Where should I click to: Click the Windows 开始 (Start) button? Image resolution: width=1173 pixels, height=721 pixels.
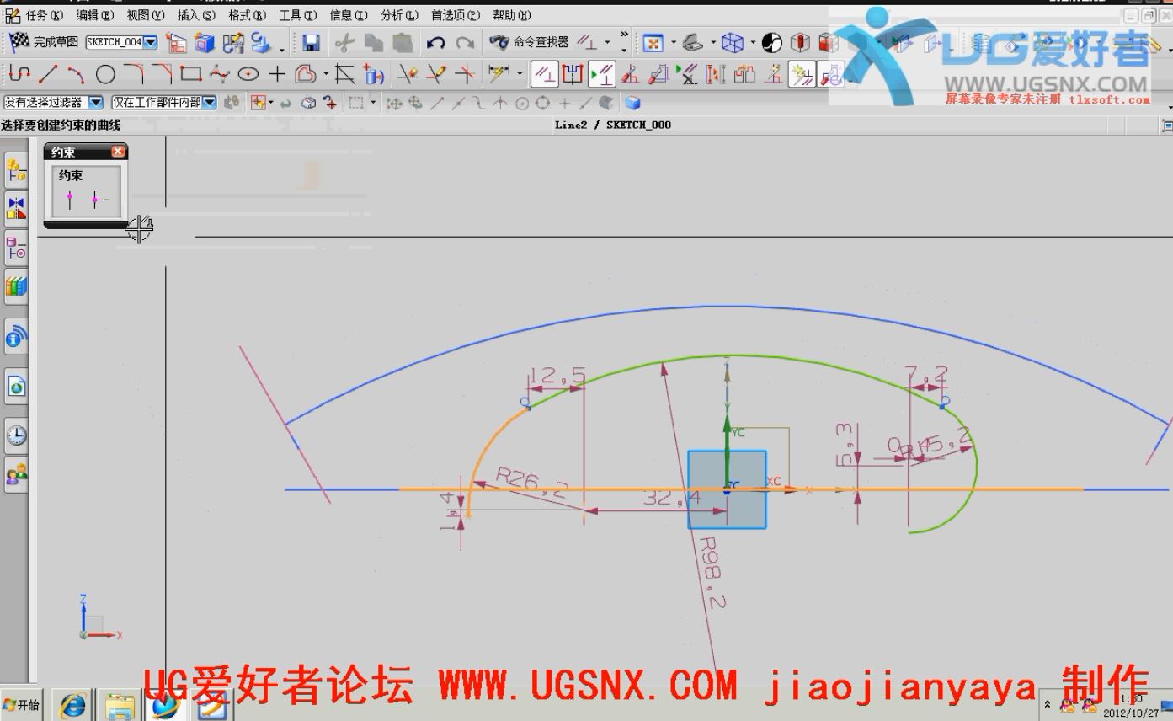click(x=22, y=705)
